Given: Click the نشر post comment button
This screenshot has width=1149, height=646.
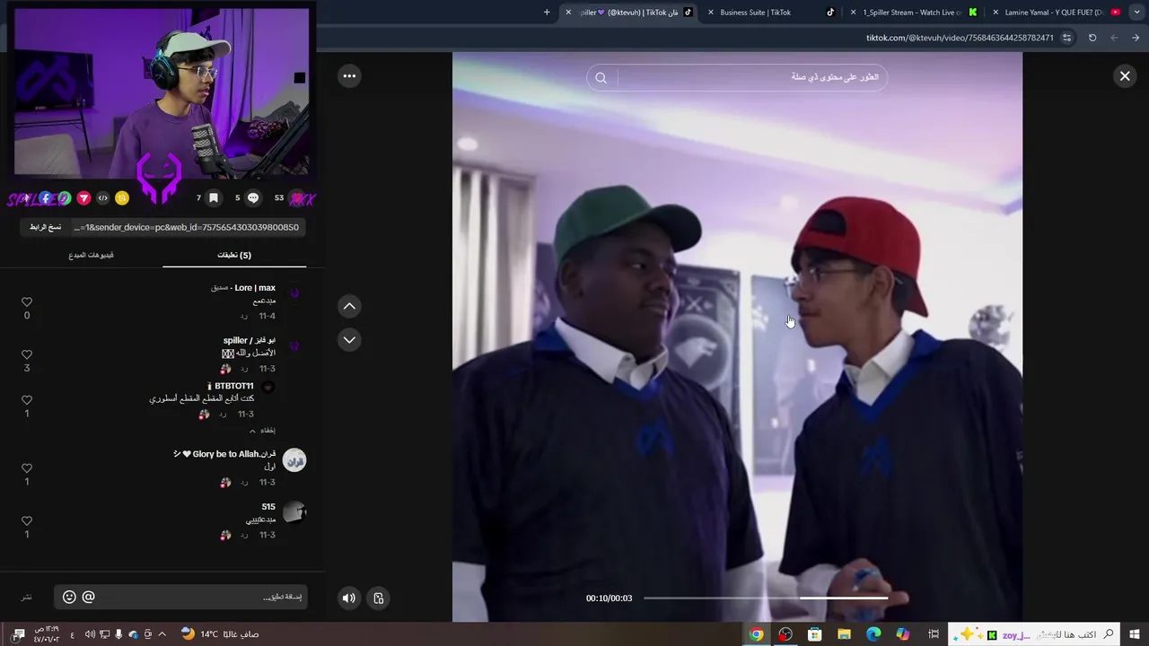Looking at the screenshot, I should 27,598.
